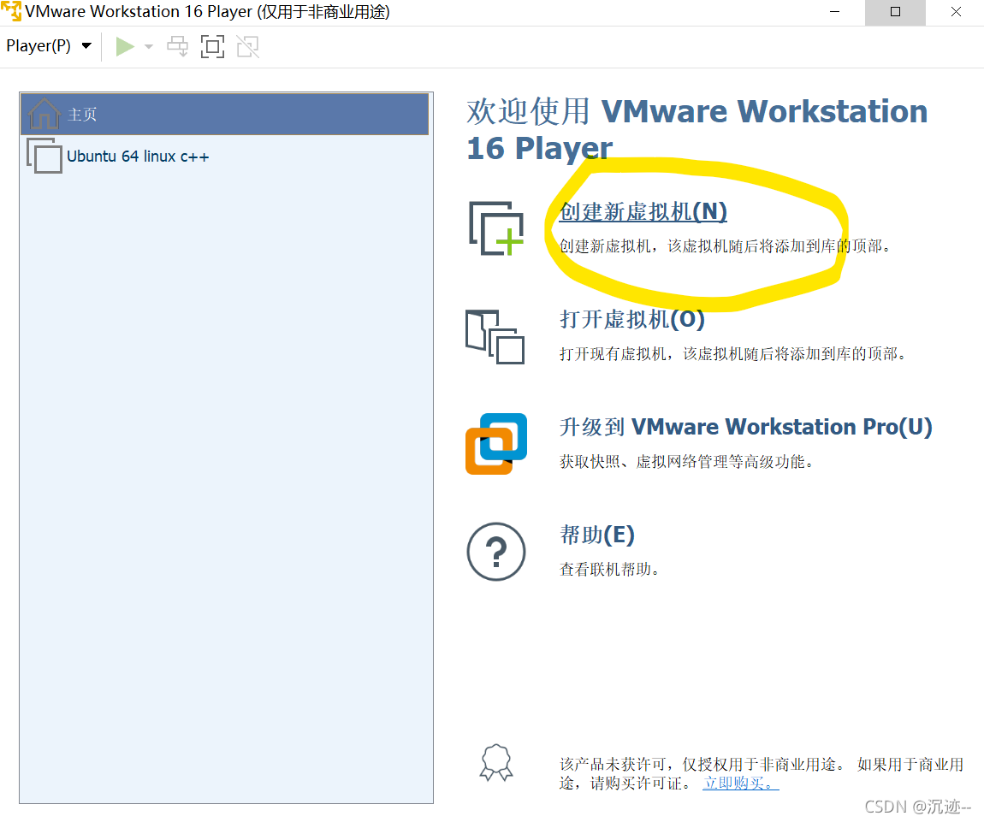Click 升级到 VMware Workstation Pro(U) link
This screenshot has width=984, height=822.
(x=745, y=428)
